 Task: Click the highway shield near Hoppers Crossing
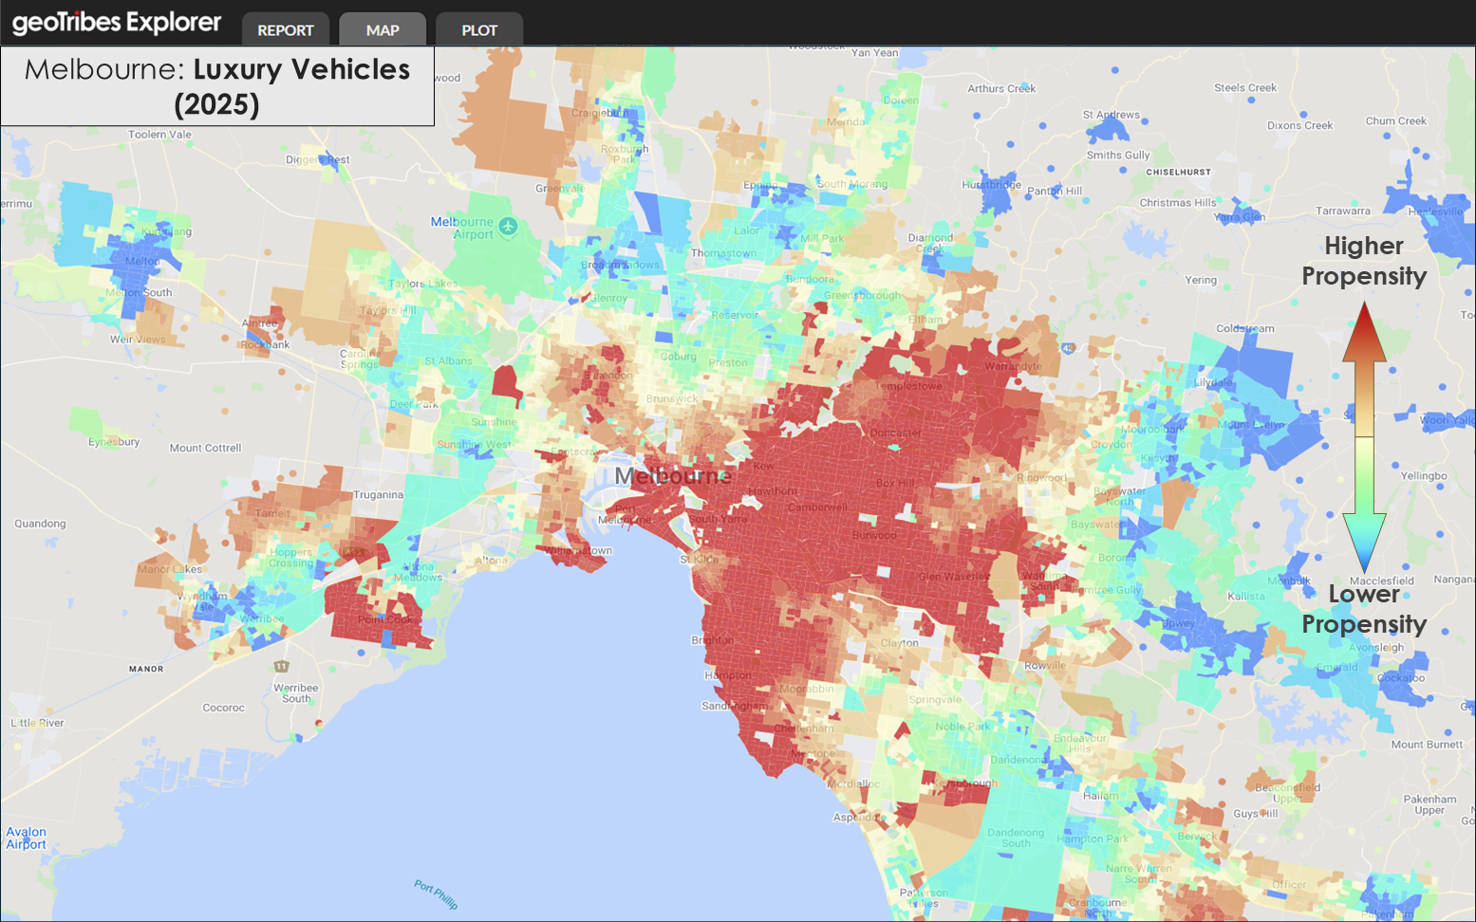click(354, 551)
